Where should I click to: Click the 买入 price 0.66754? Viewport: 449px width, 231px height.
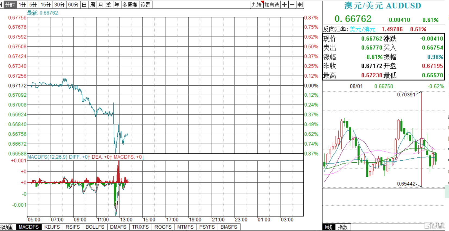pos(432,48)
